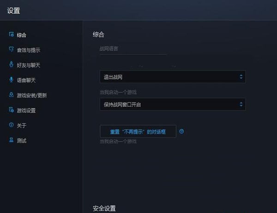The image size is (277, 213).
Task: Click the up-down arrows on 保持战网窗口开启 dropdown
Action: click(241, 104)
